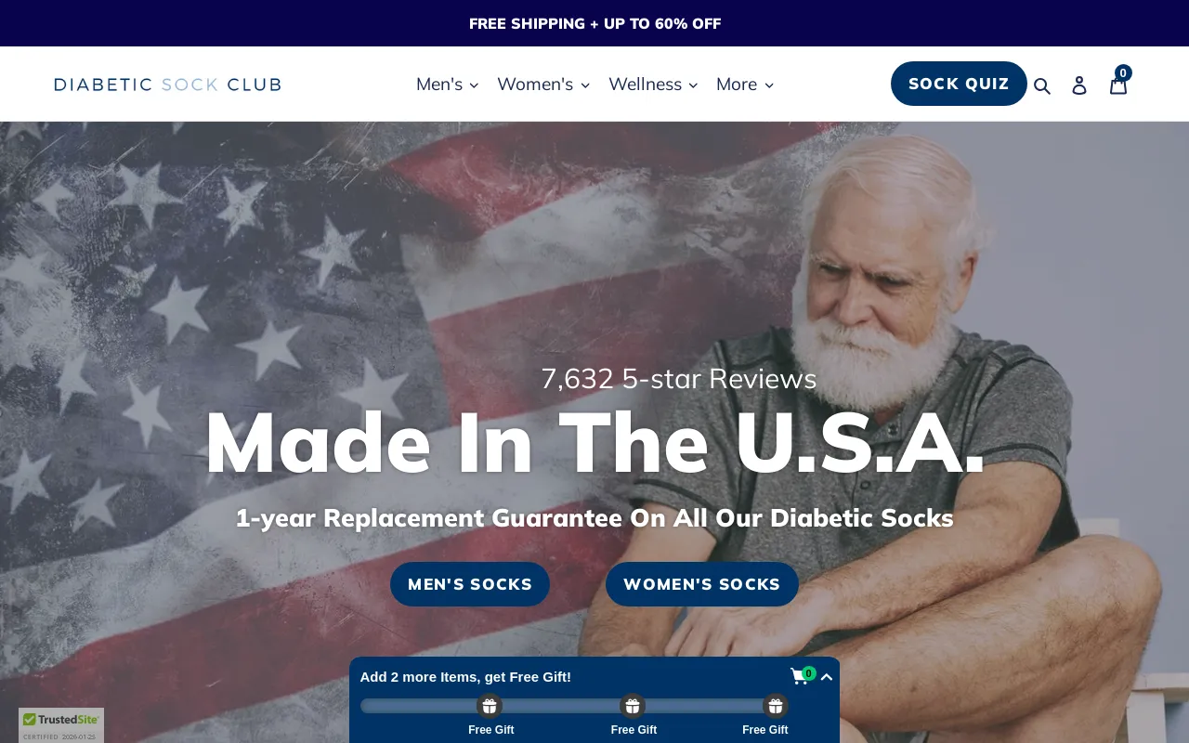Click the free gift progress bar

[574, 706]
